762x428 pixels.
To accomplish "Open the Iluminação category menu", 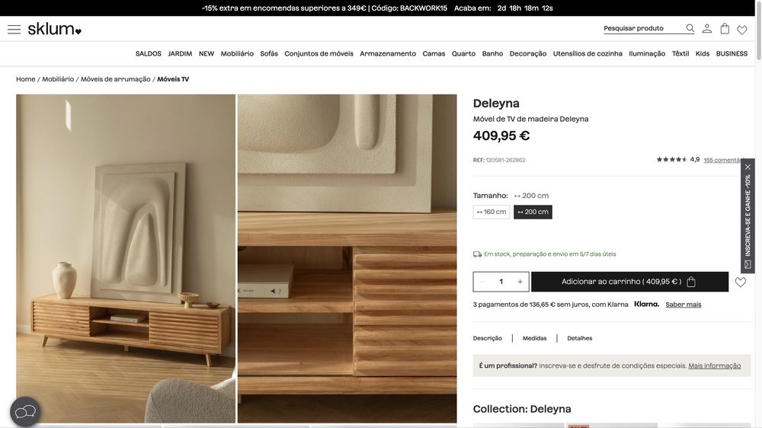I will coord(647,54).
